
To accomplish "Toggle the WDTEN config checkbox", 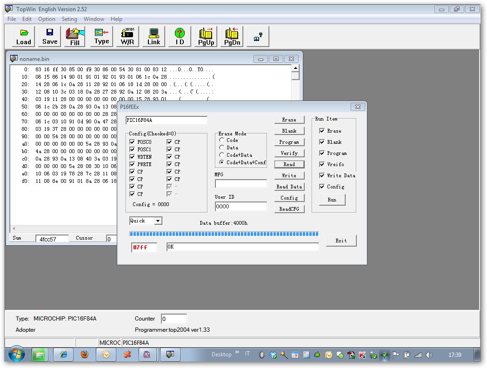I will coord(132,157).
